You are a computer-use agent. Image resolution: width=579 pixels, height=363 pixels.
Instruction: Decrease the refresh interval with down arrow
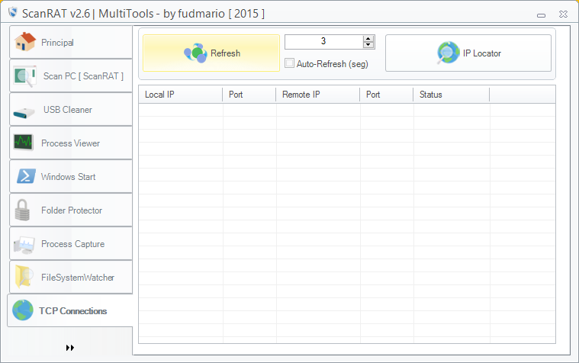tap(368, 45)
